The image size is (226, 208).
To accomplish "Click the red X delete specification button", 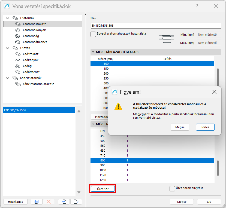I will (x=49, y=202).
